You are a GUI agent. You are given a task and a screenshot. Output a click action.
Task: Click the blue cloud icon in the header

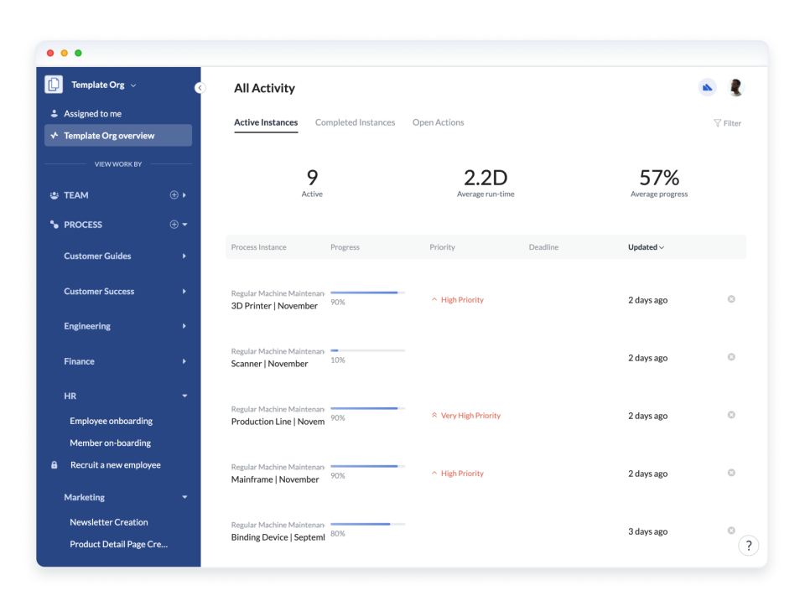click(708, 88)
